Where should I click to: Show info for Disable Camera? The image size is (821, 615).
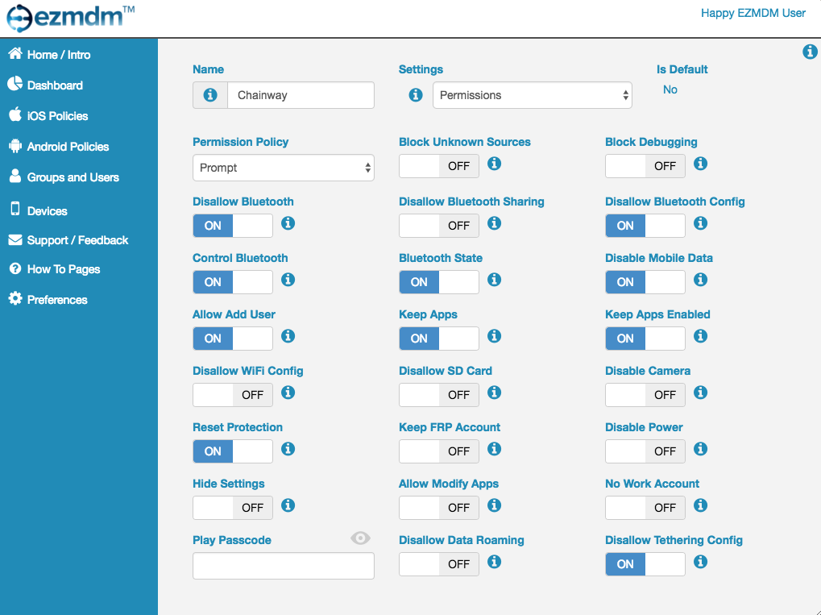point(701,393)
